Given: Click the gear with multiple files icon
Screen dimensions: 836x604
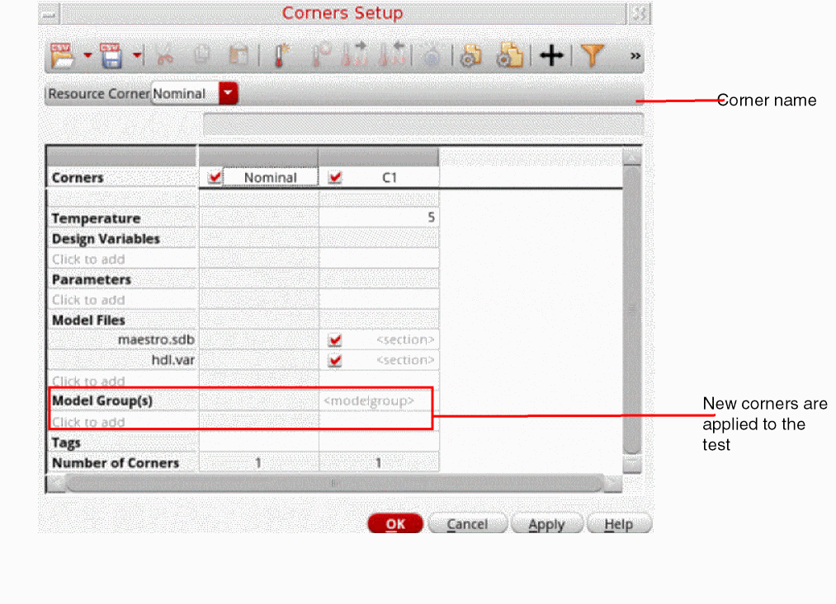Looking at the screenshot, I should click(x=509, y=55).
